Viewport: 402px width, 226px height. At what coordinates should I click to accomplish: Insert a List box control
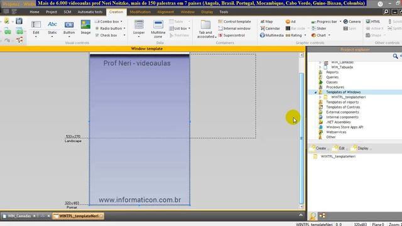(x=178, y=28)
